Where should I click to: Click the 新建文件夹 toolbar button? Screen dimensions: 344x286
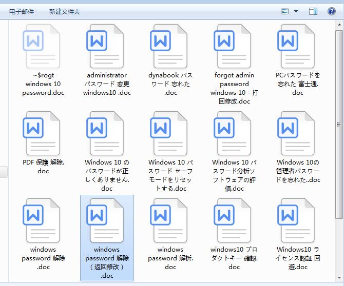[x=65, y=11]
